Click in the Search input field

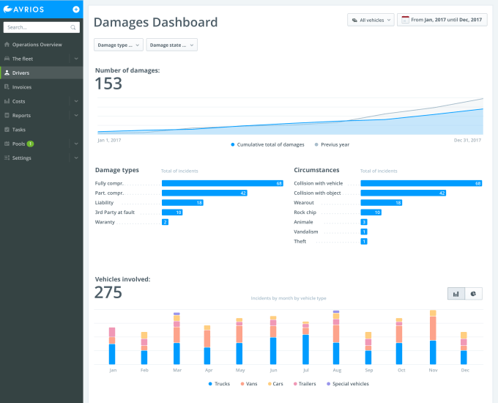click(35, 28)
